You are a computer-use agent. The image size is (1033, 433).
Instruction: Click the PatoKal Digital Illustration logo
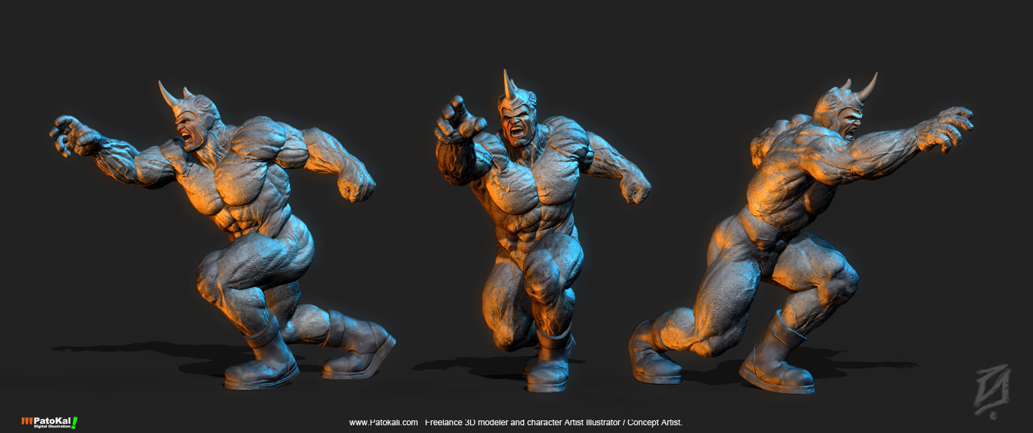pyautogui.click(x=49, y=422)
